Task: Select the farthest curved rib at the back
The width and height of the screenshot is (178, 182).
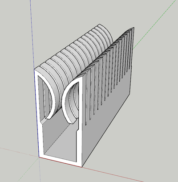Action: (106, 32)
